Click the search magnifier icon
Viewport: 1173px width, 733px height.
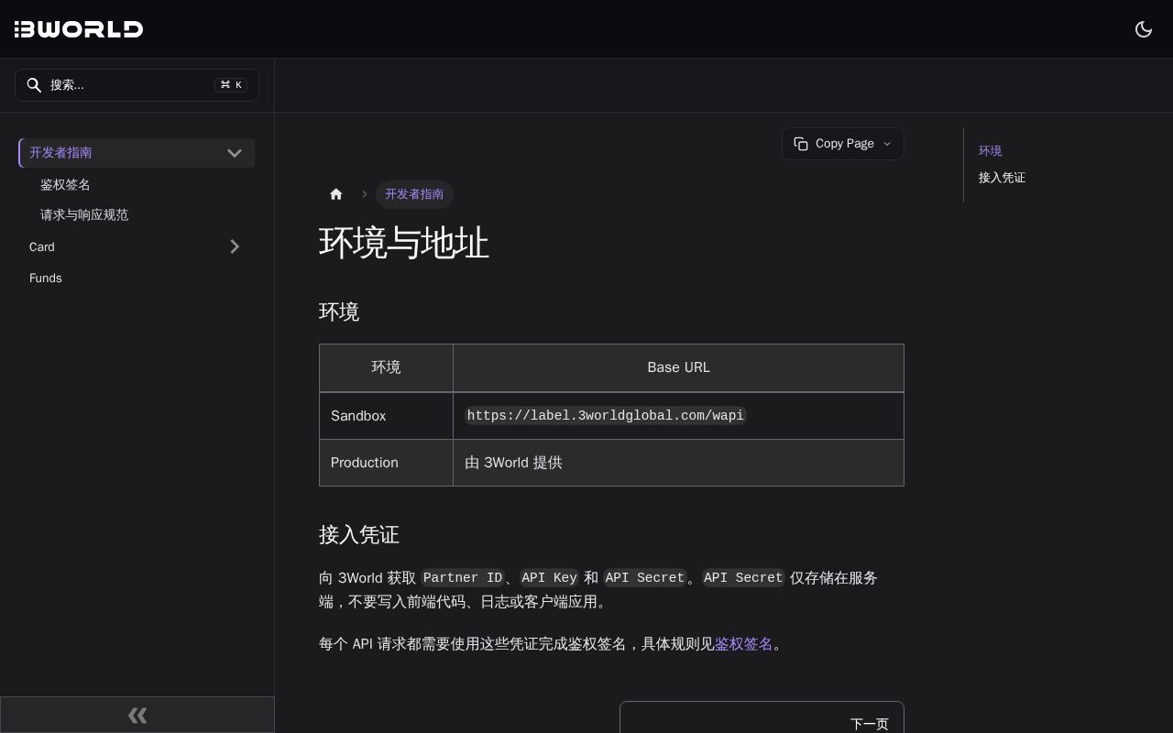pos(34,85)
